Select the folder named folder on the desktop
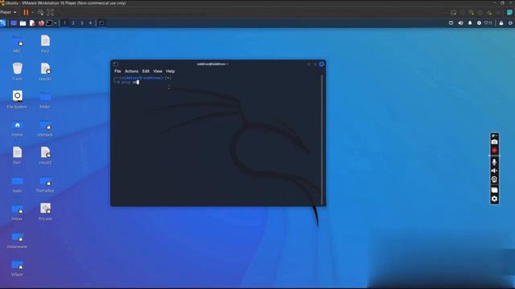 (45, 100)
